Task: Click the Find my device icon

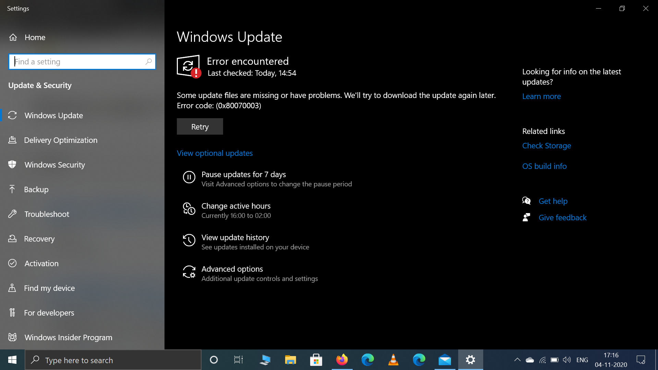Action: click(x=12, y=288)
